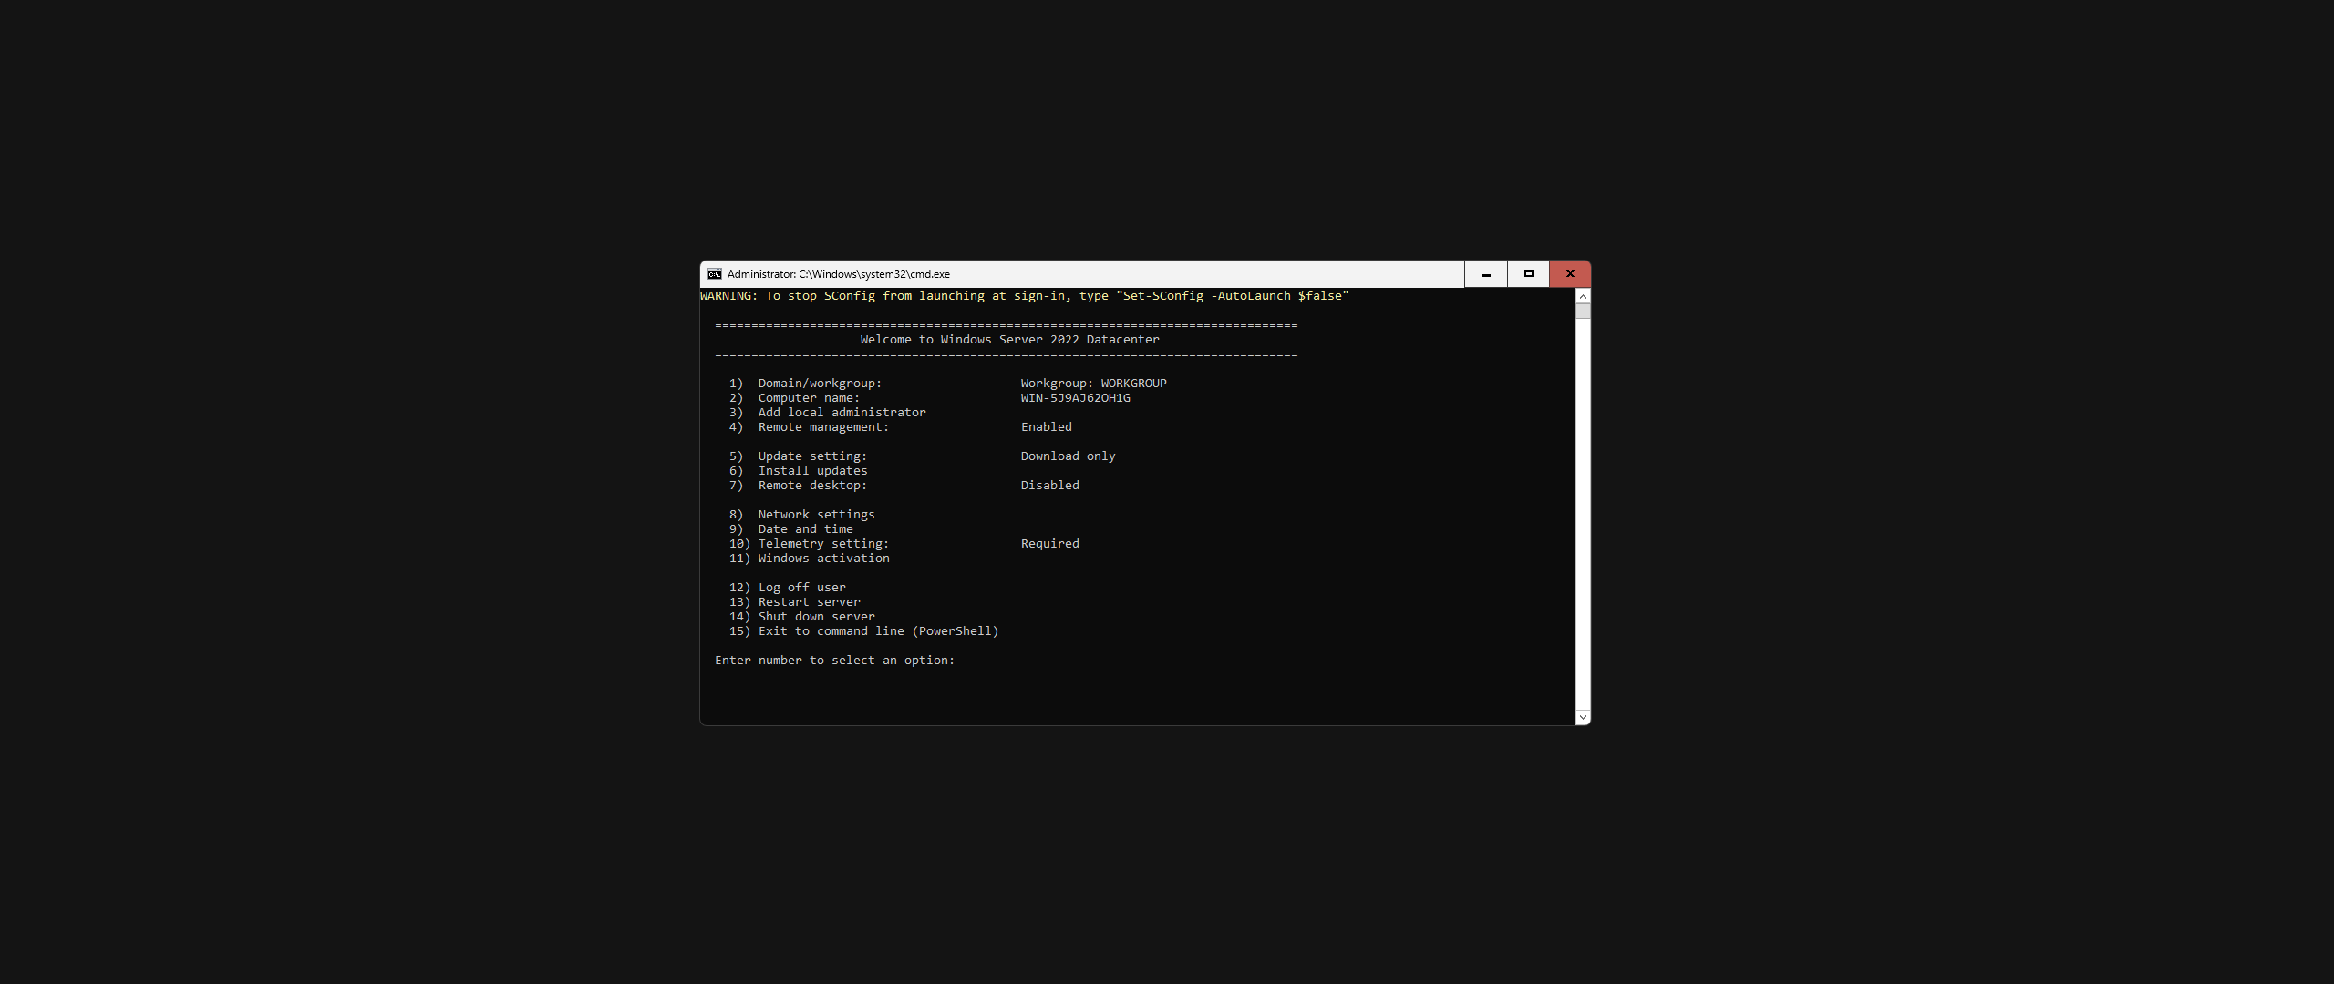Click the '1) Domain/workgroup:' line

point(805,384)
